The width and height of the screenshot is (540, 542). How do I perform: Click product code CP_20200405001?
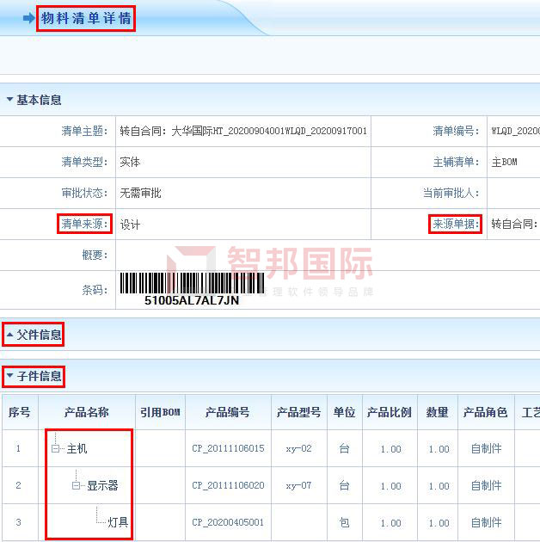[228, 522]
